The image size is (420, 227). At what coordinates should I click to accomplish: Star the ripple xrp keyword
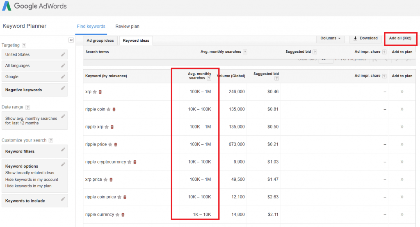click(107, 127)
